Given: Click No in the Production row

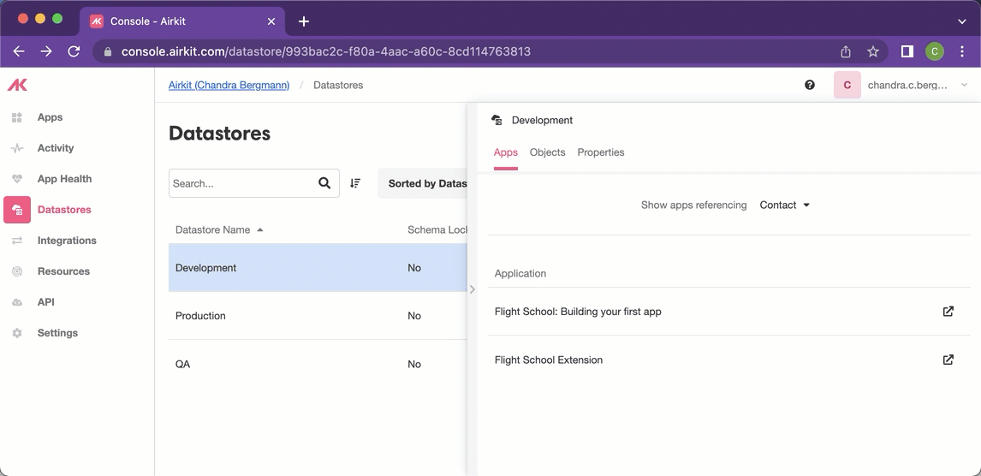Looking at the screenshot, I should (x=414, y=316).
